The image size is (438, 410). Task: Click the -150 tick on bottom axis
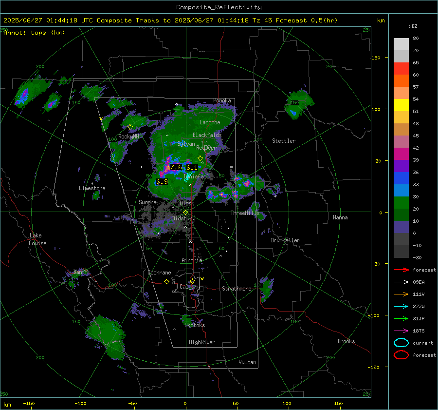click(29, 403)
